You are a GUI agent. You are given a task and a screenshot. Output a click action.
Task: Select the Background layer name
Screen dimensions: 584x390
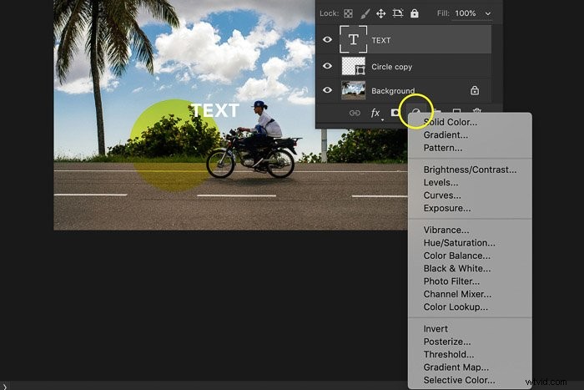pyautogui.click(x=393, y=90)
